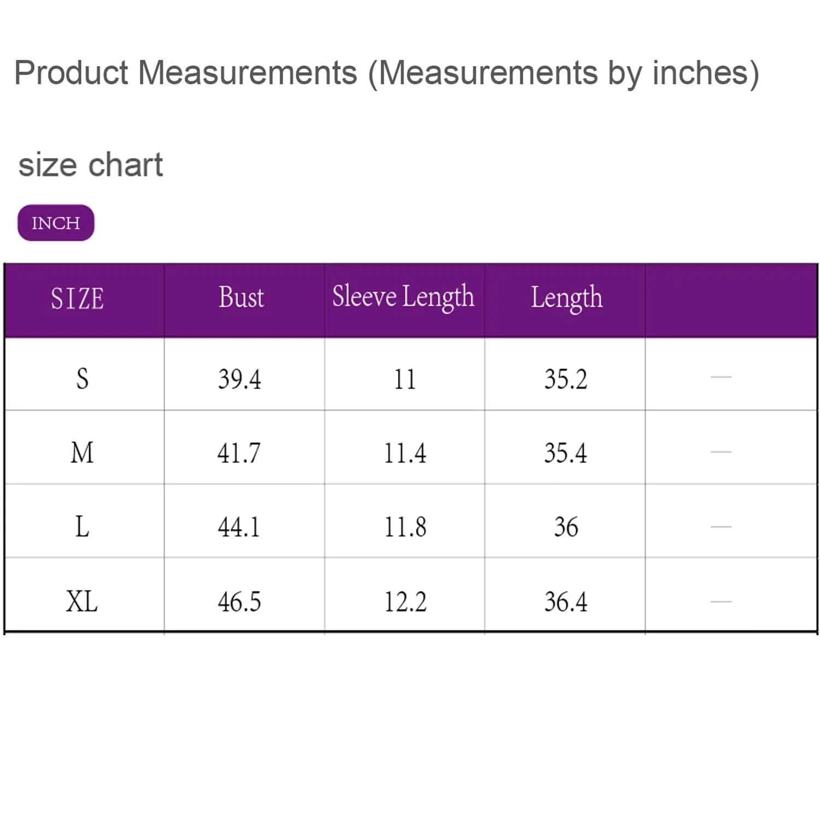The height and width of the screenshot is (820, 820).
Task: Select the 35.2 length value
Action: click(x=565, y=379)
